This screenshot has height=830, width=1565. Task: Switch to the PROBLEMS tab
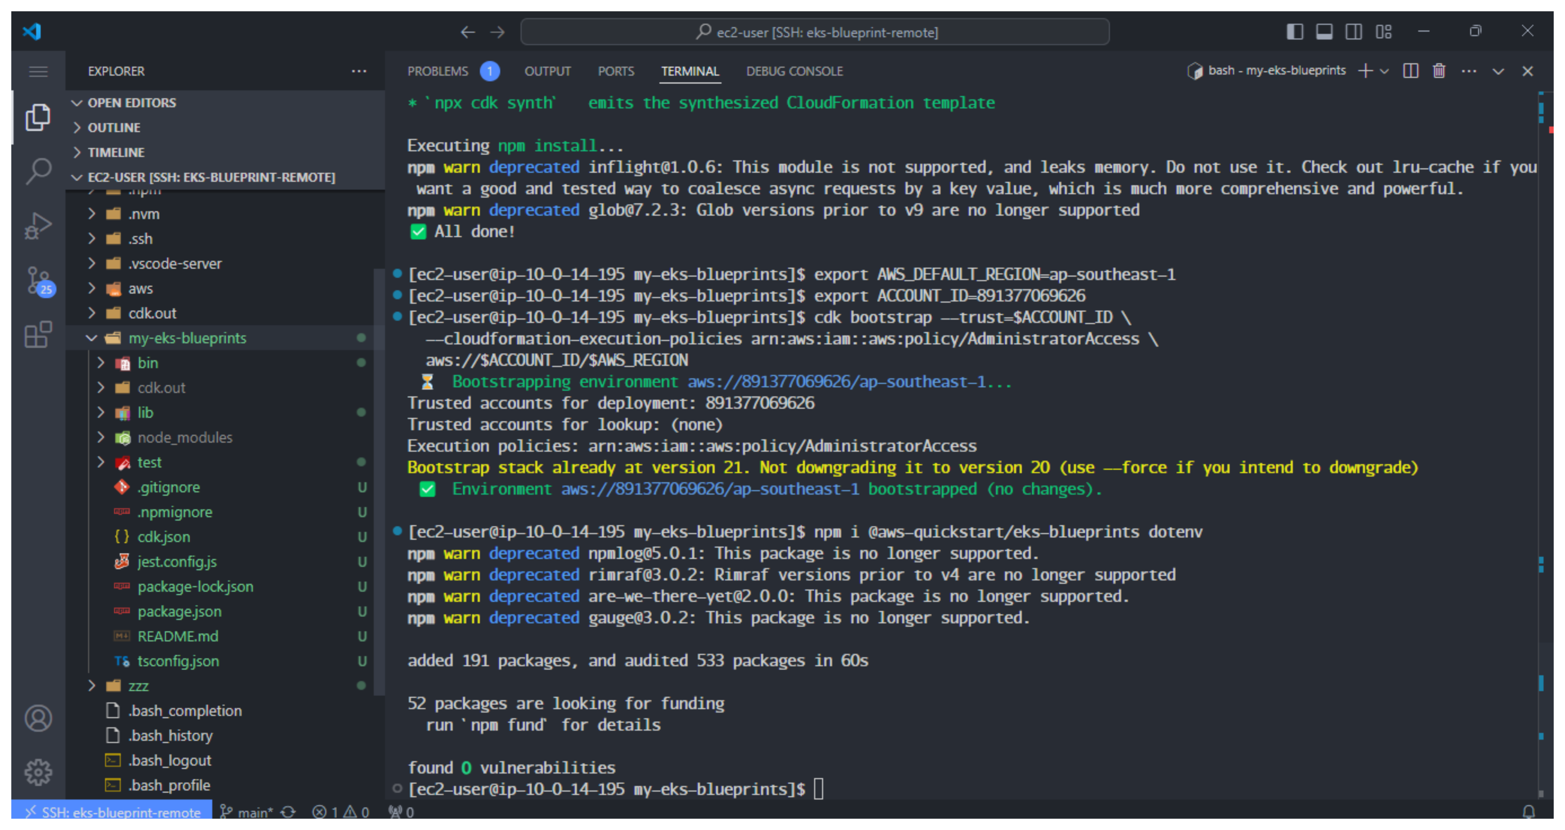click(438, 71)
